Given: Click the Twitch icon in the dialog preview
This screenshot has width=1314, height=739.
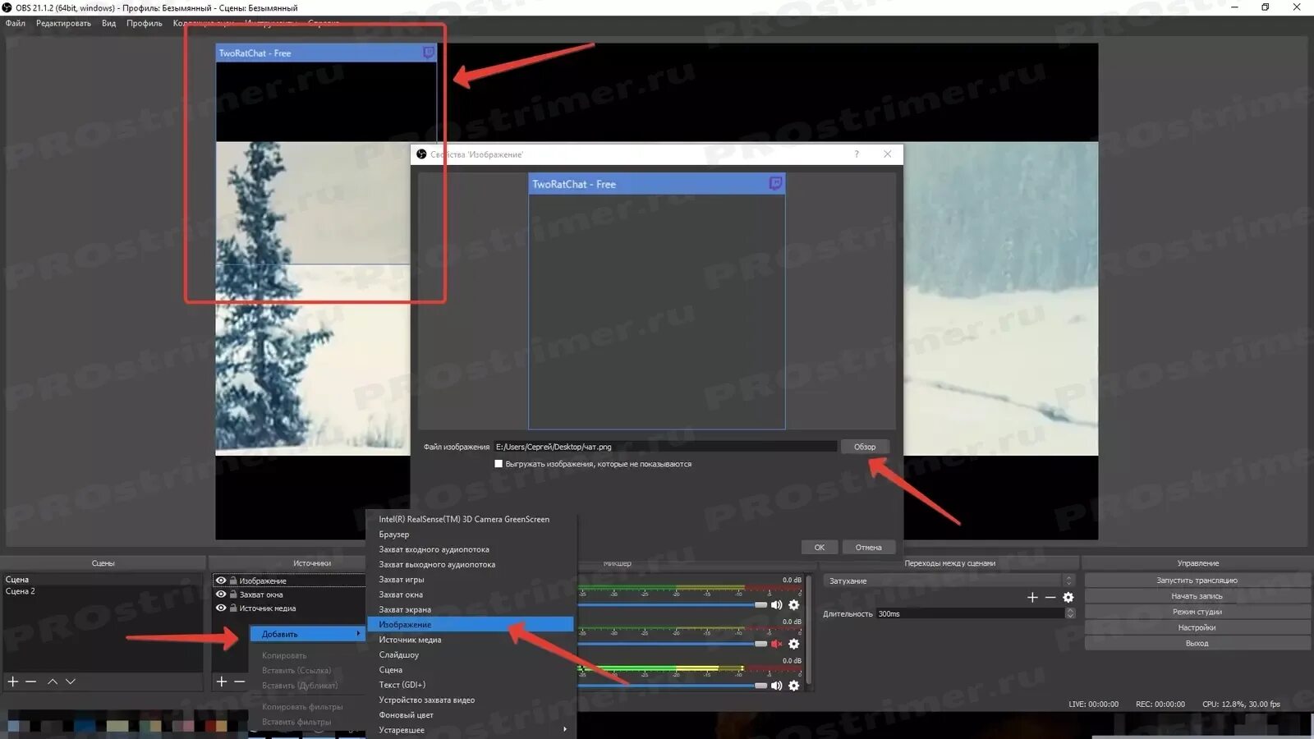Looking at the screenshot, I should [x=775, y=183].
